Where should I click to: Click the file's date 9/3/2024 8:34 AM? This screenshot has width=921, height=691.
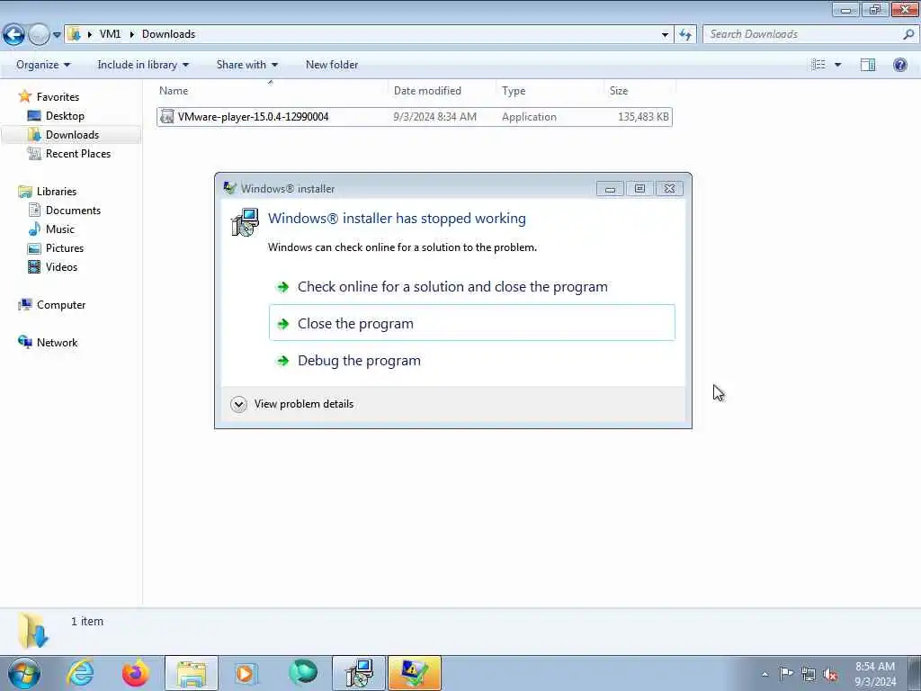pos(434,117)
